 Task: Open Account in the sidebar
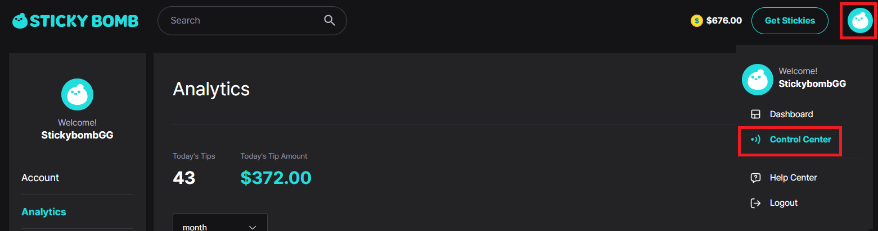click(40, 178)
